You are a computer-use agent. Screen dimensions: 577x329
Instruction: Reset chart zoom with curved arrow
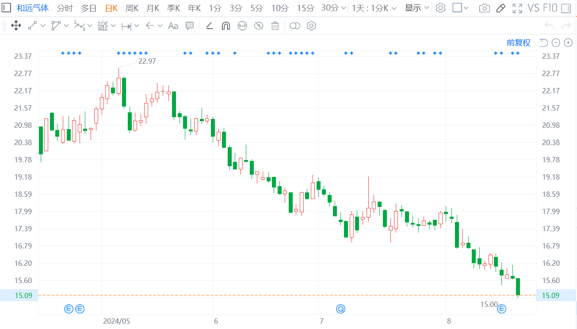point(544,43)
